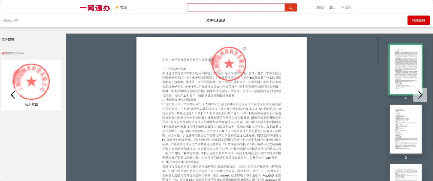Remove the placed seal with the X icon

point(244,49)
